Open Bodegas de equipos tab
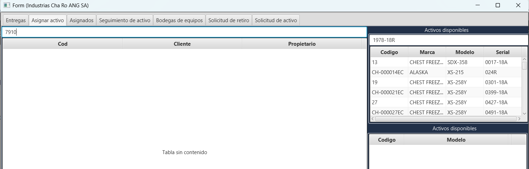The height and width of the screenshot is (169, 529). click(x=179, y=20)
